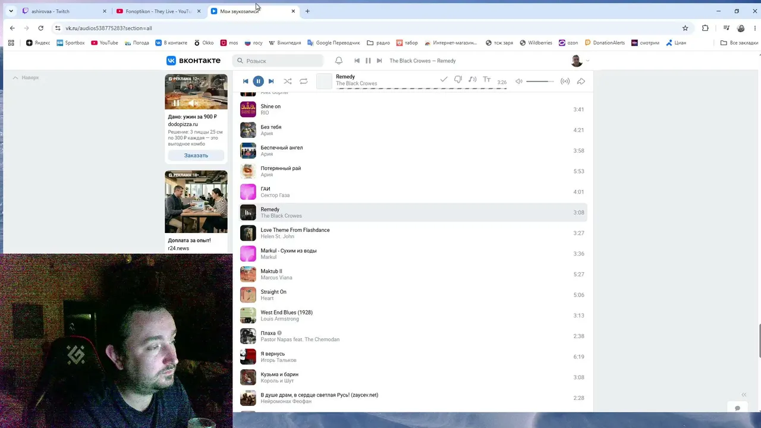761x428 pixels.
Task: Select the 'Мои звукозаписи' browser tab
Action: click(x=254, y=11)
